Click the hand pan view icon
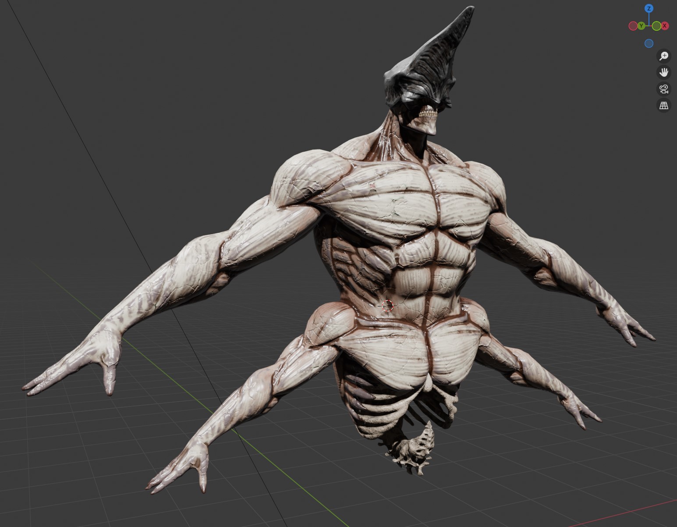 point(664,72)
